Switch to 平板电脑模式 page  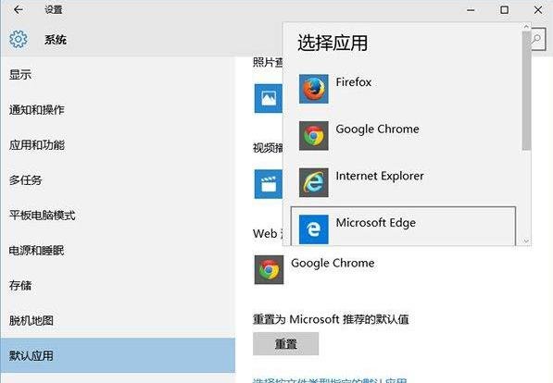tap(118, 216)
